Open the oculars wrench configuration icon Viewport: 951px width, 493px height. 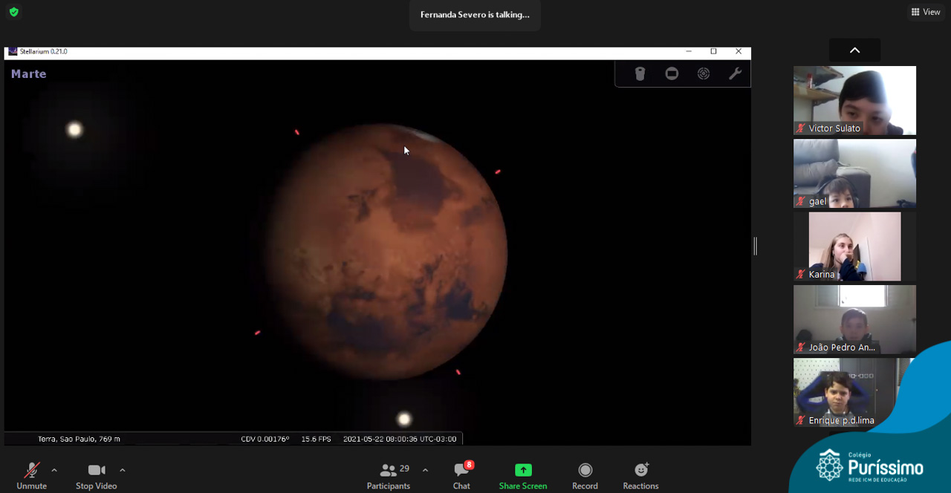pos(735,74)
